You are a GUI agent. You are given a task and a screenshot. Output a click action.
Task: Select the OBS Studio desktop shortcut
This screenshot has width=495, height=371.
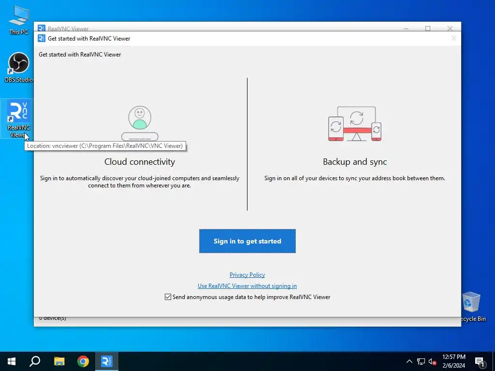18,68
